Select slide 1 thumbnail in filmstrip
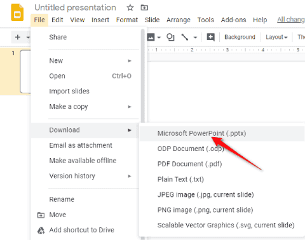The image size is (305, 240). tap(25, 72)
